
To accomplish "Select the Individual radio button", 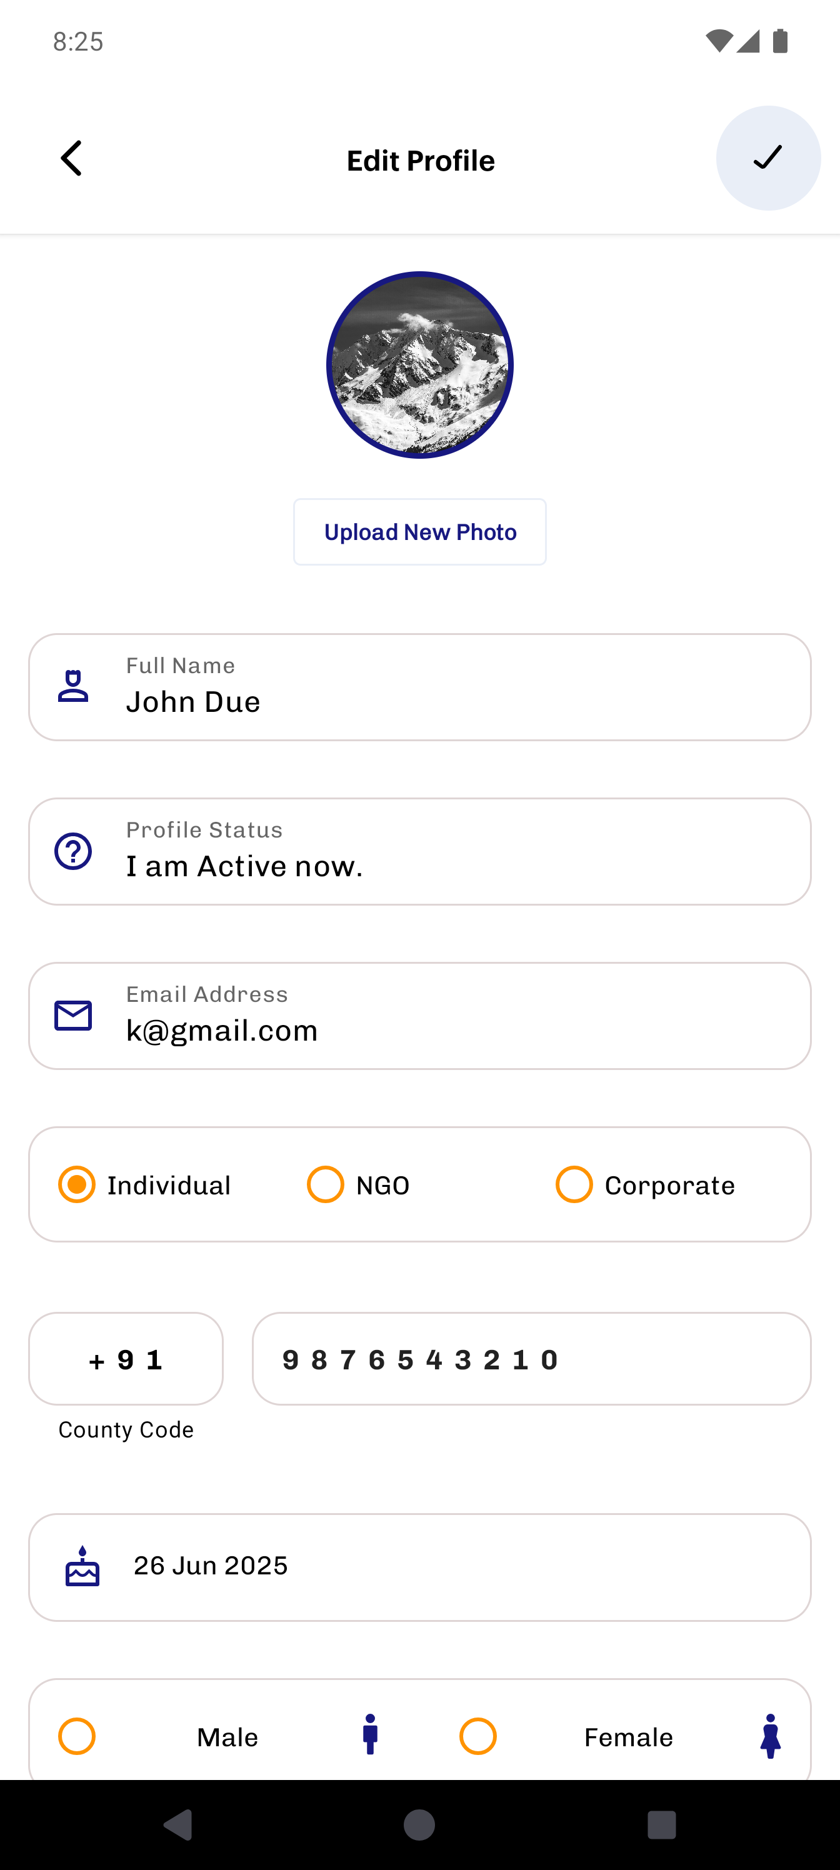I will (77, 1185).
